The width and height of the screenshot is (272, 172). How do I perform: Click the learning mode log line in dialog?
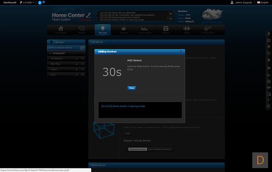[x=123, y=106]
